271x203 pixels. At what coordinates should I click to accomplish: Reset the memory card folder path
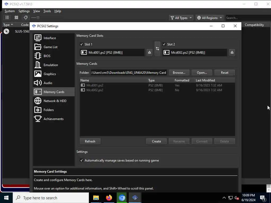pos(224,72)
